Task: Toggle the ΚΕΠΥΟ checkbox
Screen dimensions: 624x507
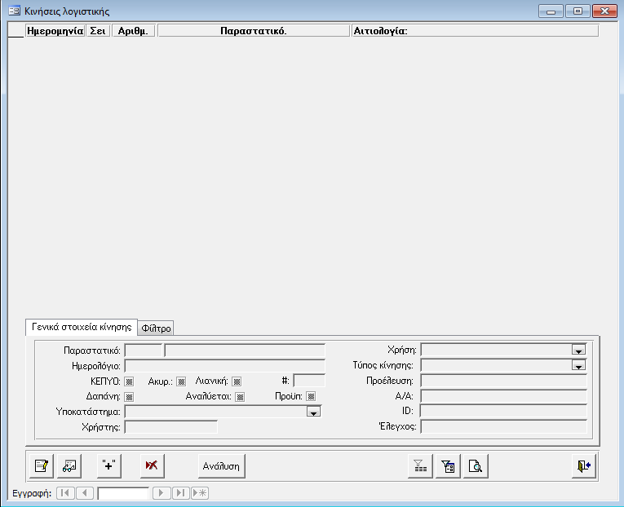Action: click(x=129, y=381)
